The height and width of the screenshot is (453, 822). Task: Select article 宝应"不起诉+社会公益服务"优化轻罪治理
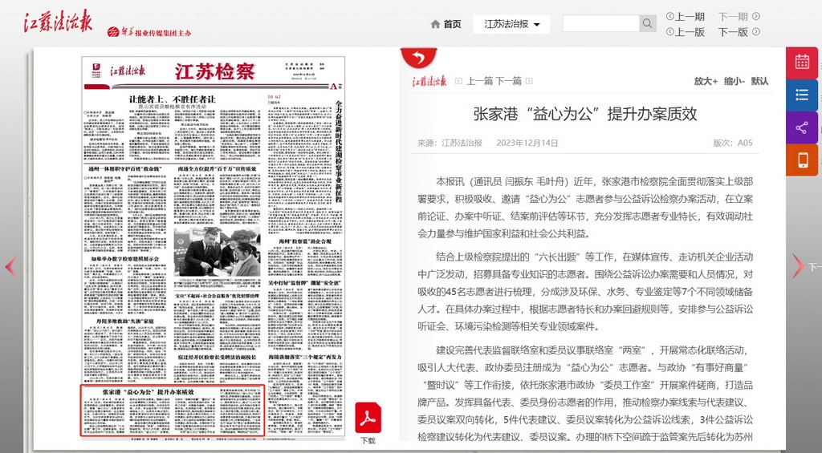coord(217,296)
